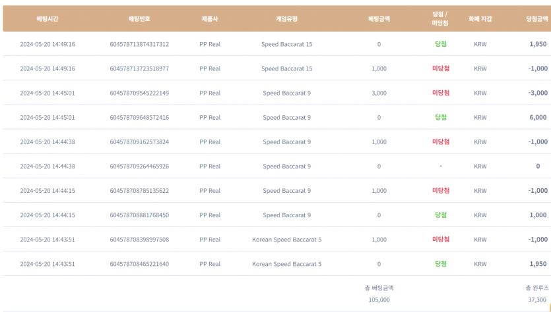Click Speed Baccarat 15 in row 604578713874317312
The width and height of the screenshot is (551, 312).
(x=287, y=44)
